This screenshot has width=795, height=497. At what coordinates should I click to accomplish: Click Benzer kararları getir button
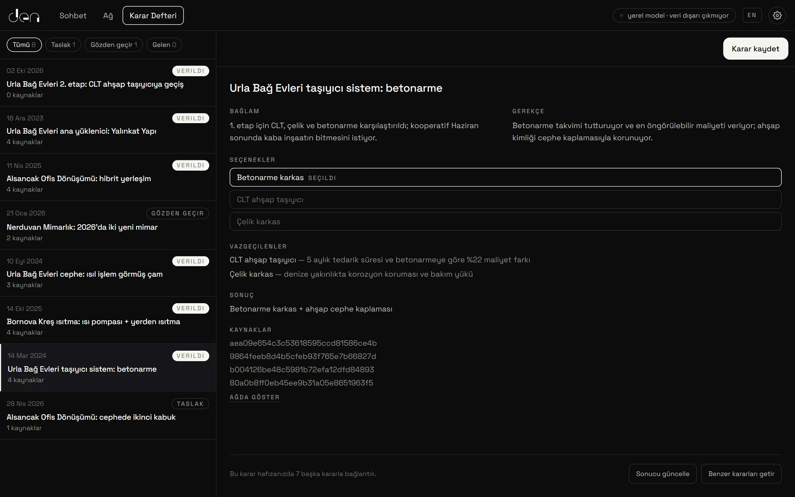point(741,474)
